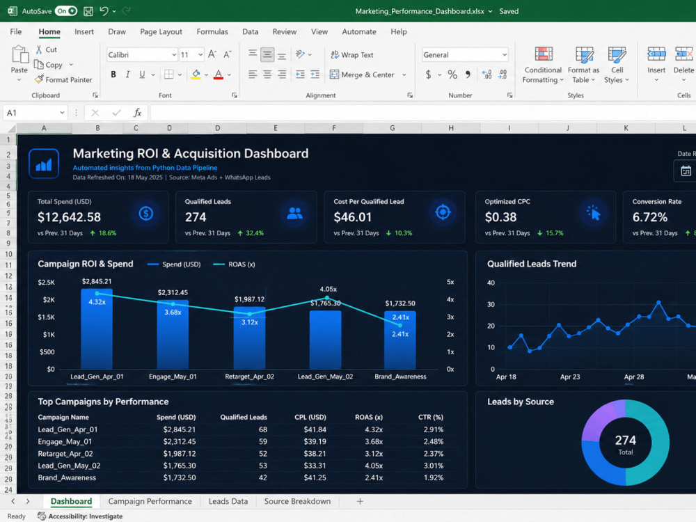Click the Italic formatting icon
Screen dimensions: 696x522
(x=128, y=74)
